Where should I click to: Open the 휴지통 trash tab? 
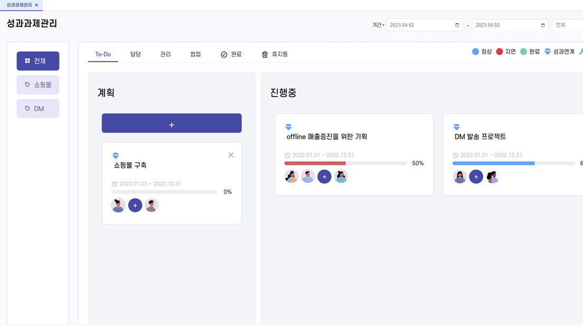coord(275,54)
